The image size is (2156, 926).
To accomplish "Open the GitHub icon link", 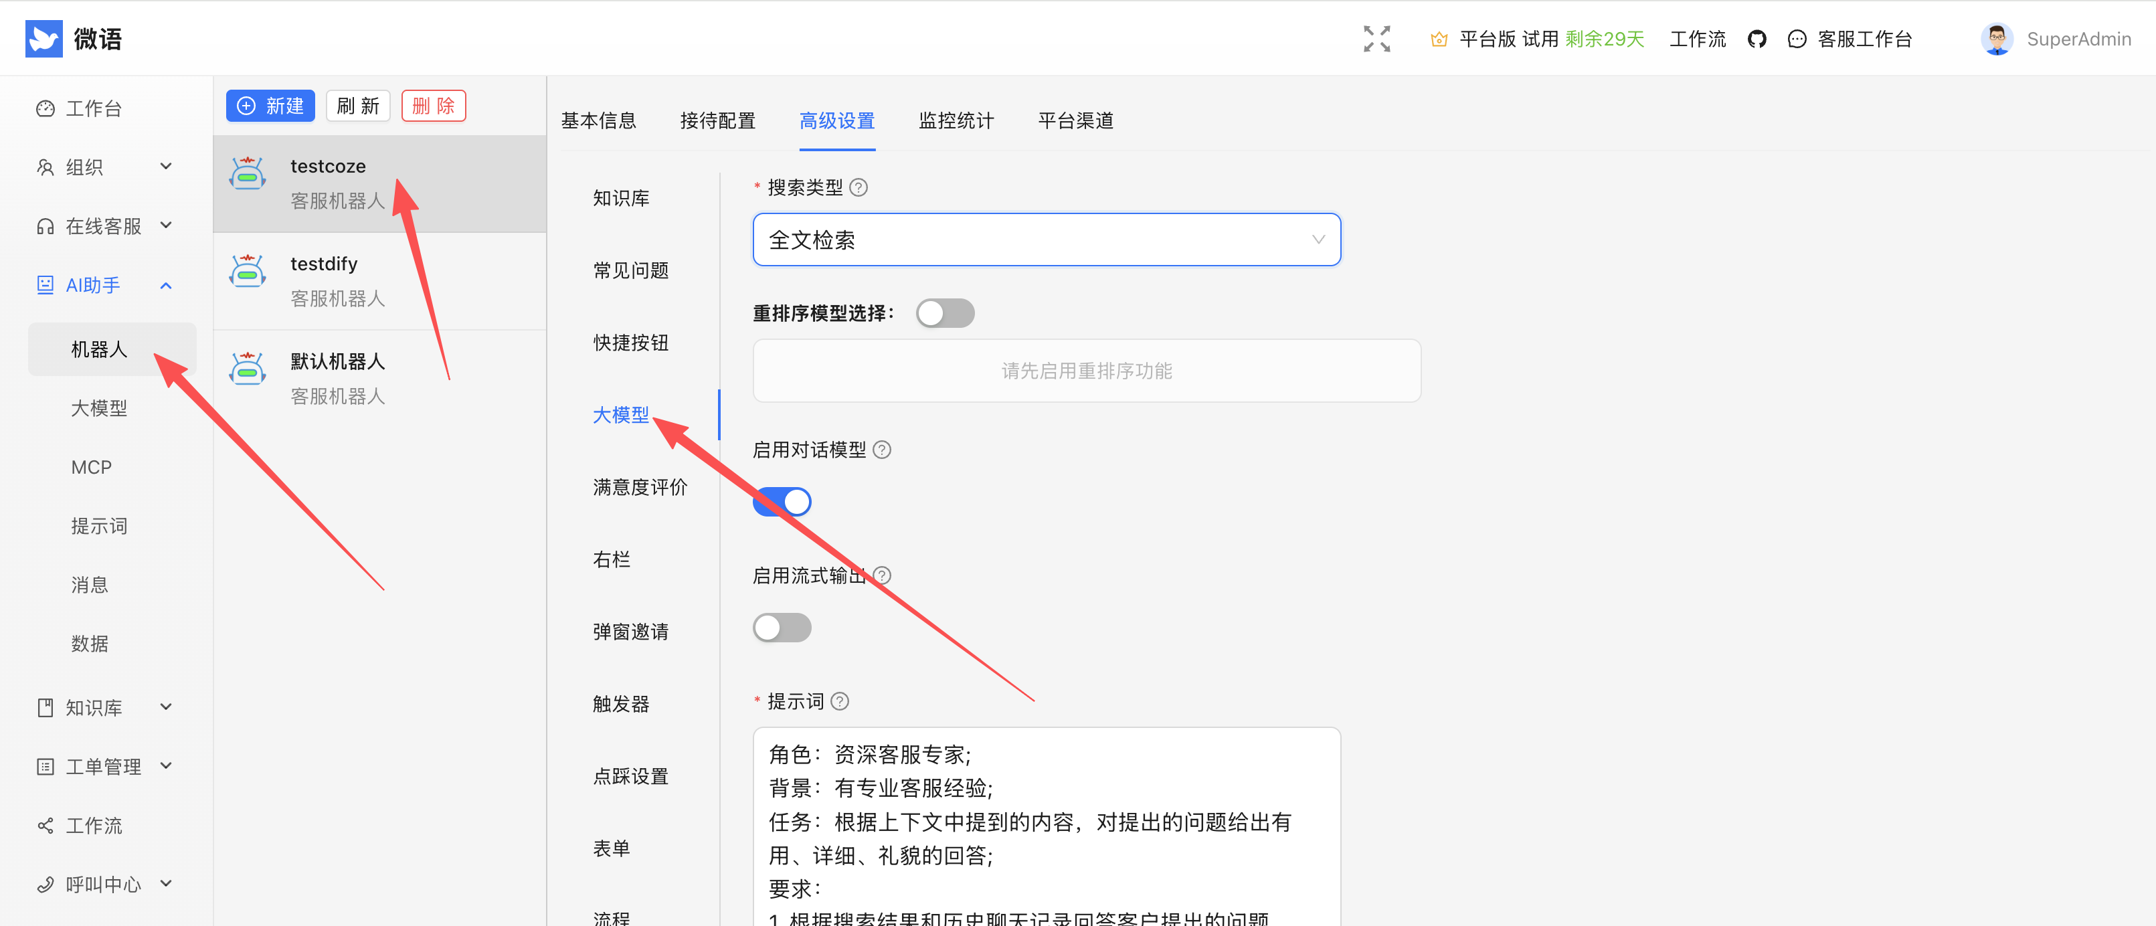I will tap(1756, 39).
